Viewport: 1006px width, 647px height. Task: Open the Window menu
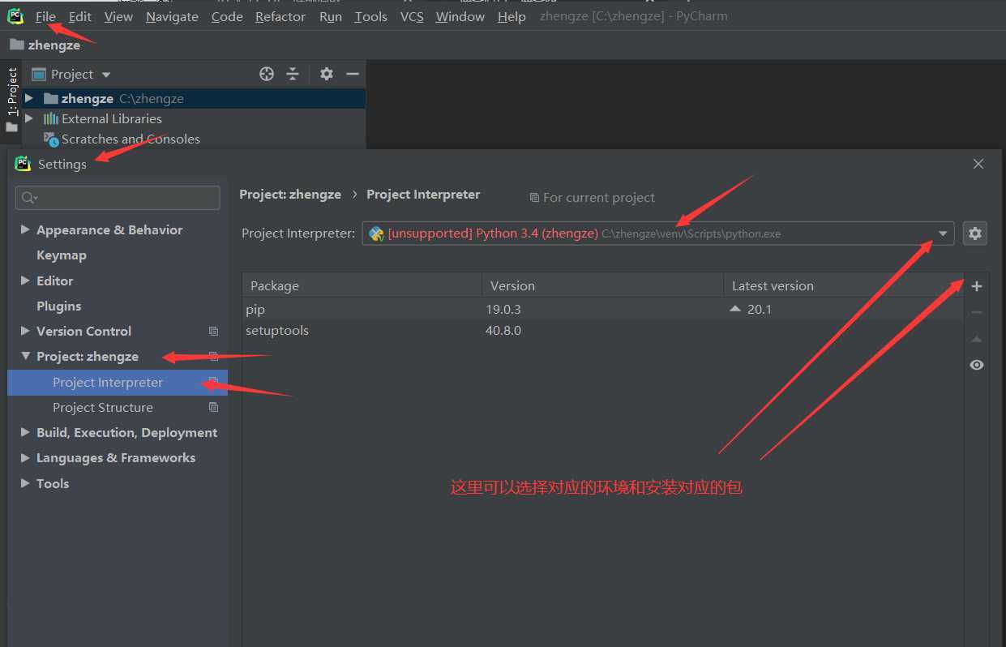pos(460,16)
